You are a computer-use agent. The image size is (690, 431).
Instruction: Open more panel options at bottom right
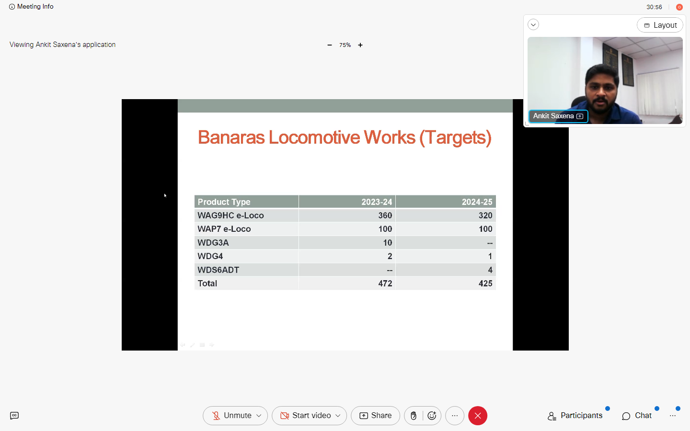673,416
